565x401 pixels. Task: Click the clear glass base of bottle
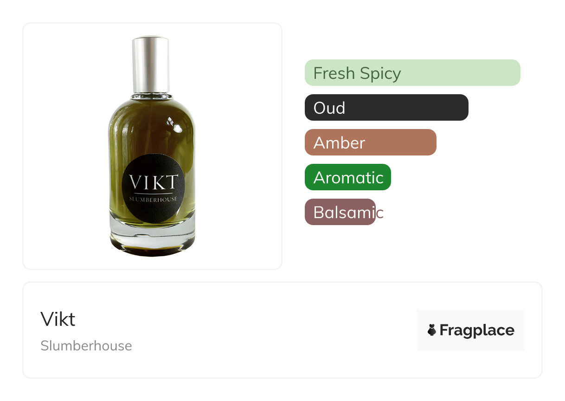click(x=152, y=234)
